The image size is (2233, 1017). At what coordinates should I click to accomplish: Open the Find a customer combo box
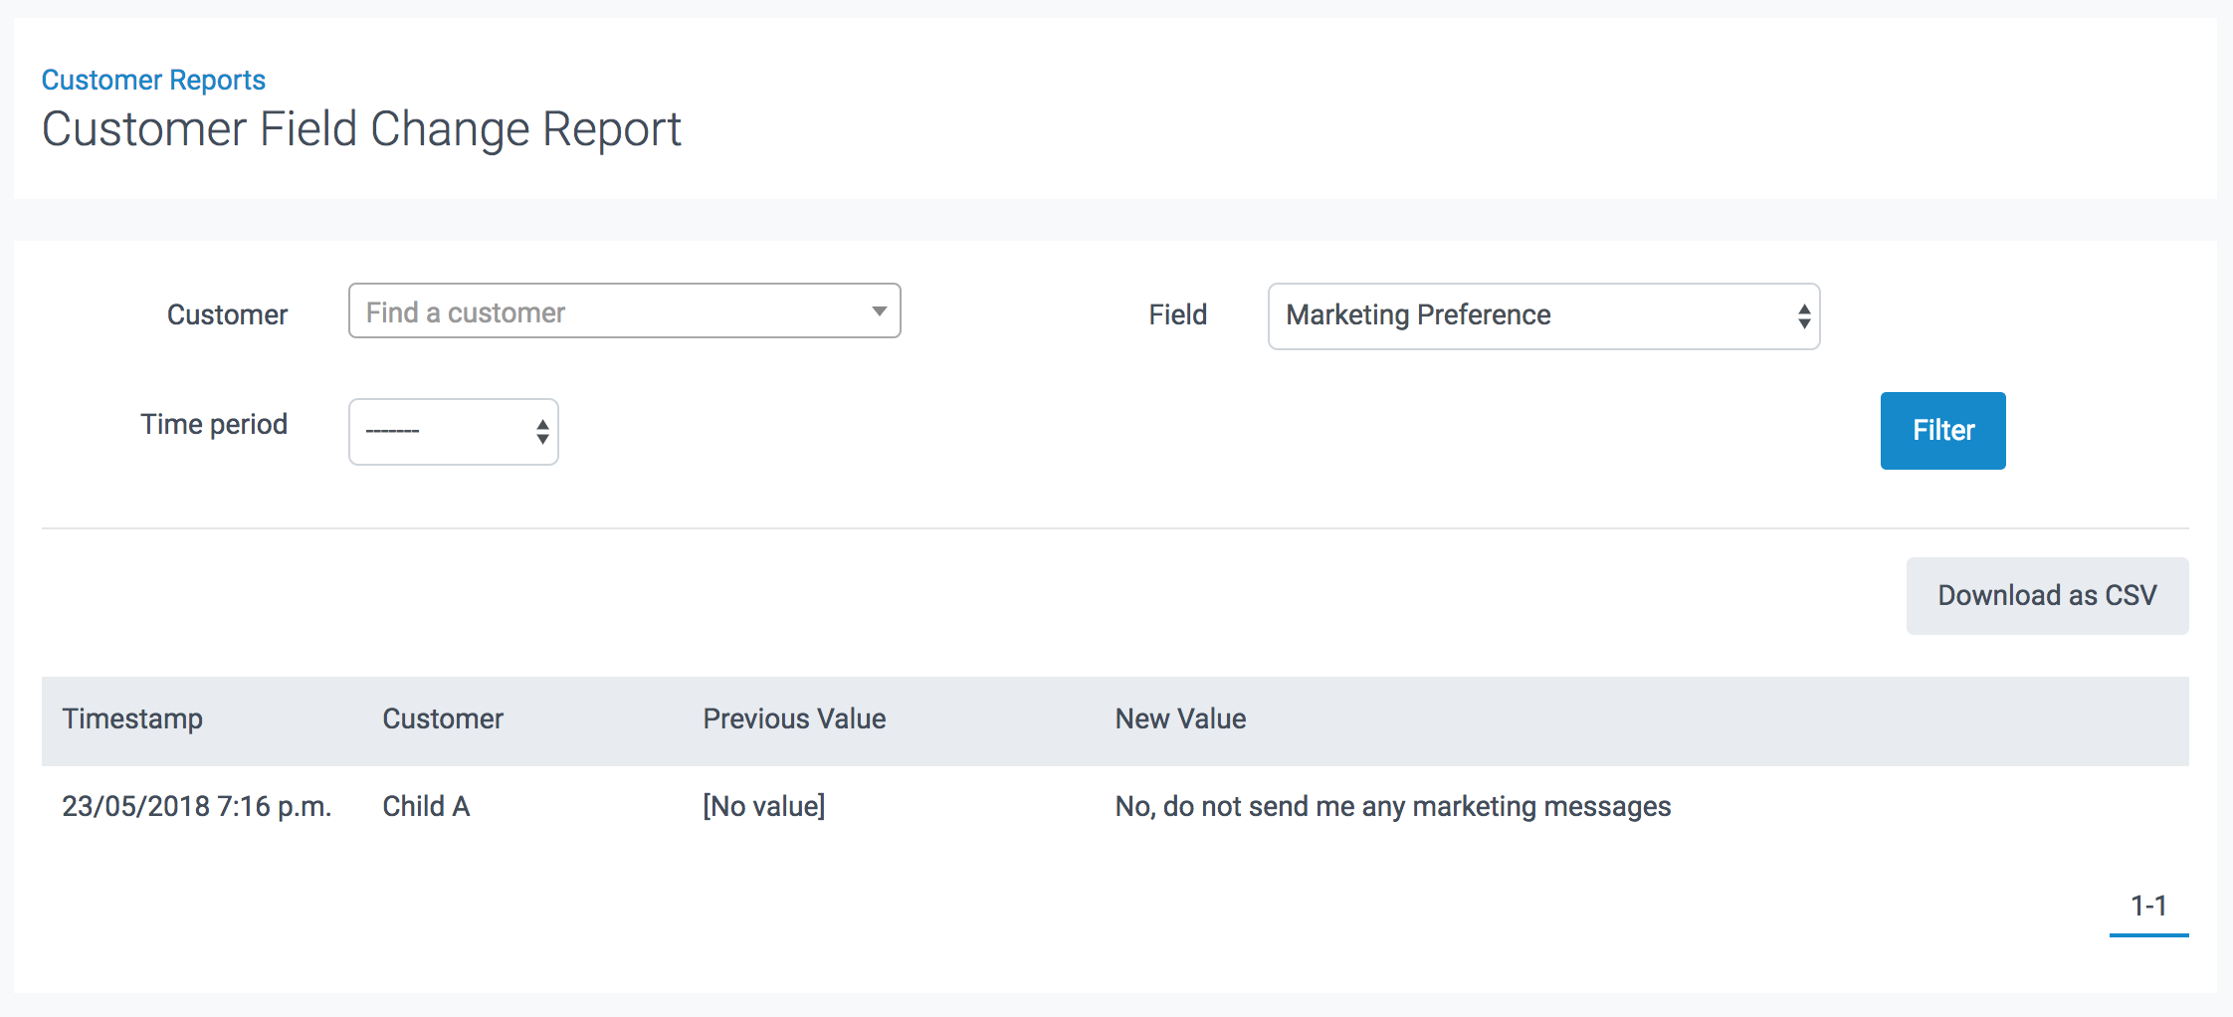click(623, 311)
